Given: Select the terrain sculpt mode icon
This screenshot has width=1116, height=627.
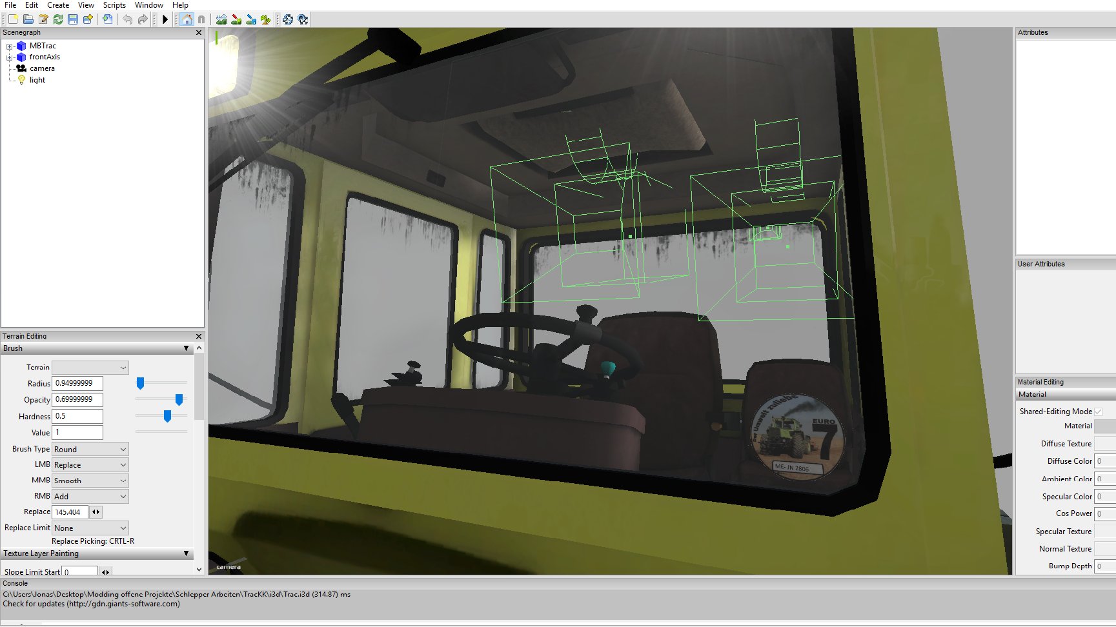Looking at the screenshot, I should coord(221,19).
